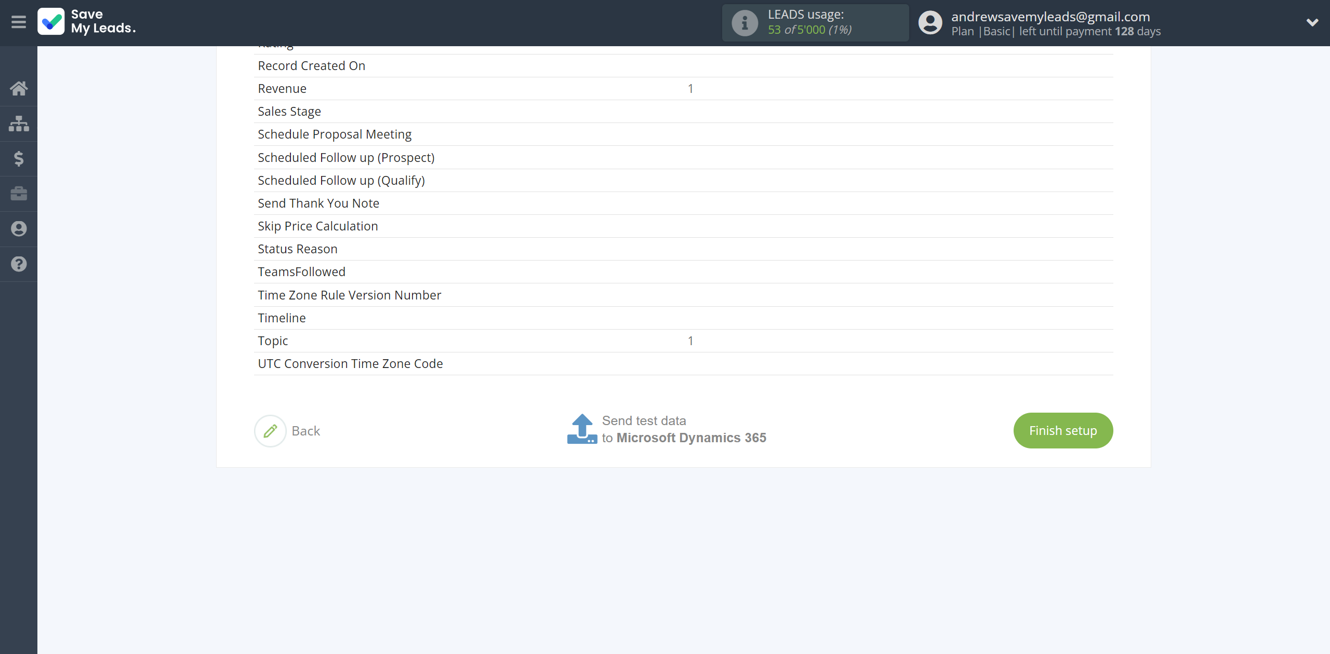Select the TeamsFollowed row

[x=683, y=272]
